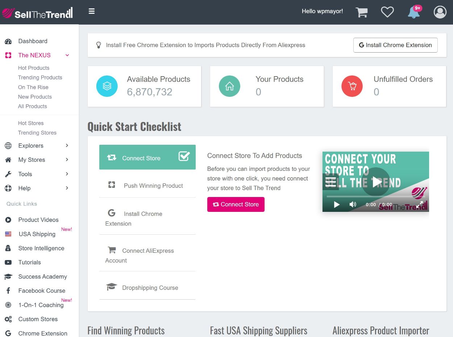Expand the Help submenu arrow
453x337 pixels.
(67, 188)
